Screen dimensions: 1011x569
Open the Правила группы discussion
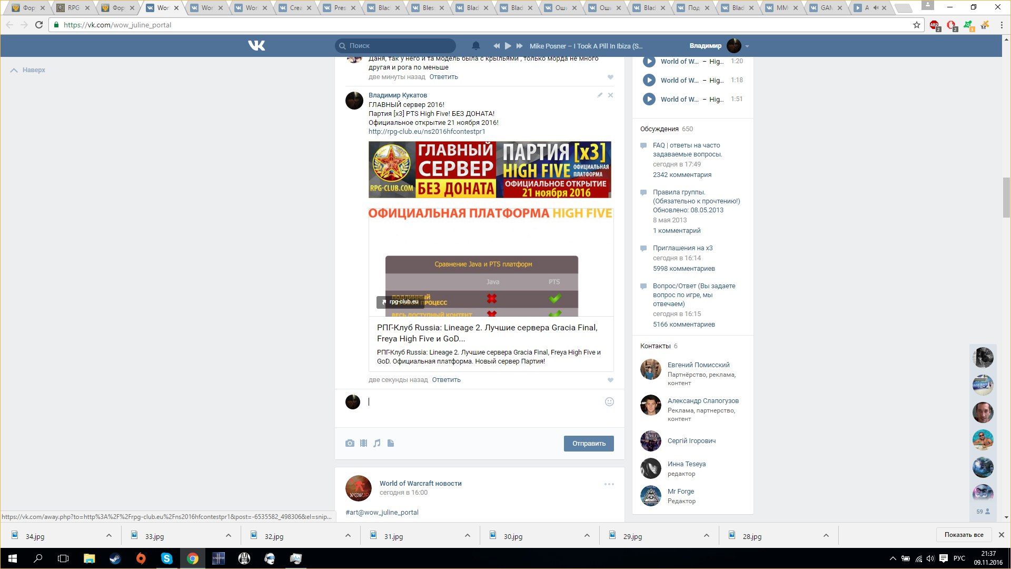coord(696,201)
